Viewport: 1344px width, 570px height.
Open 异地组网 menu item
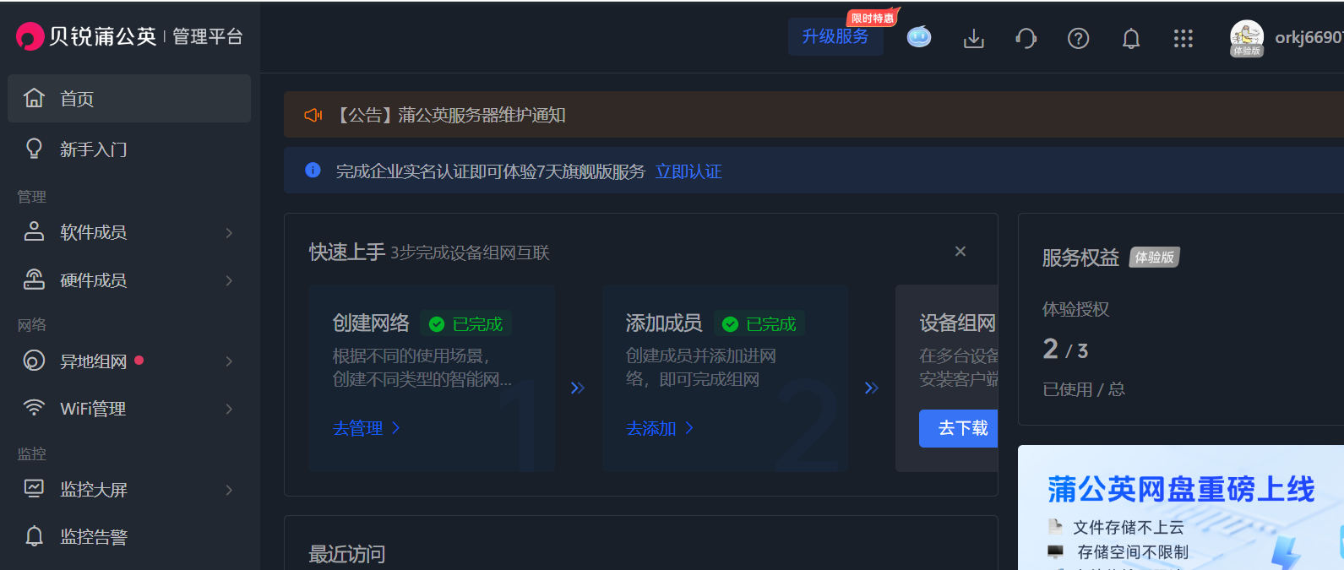(129, 361)
